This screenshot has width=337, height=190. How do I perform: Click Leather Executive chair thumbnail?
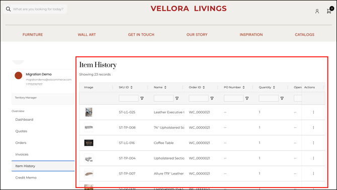pyautogui.click(x=89, y=112)
